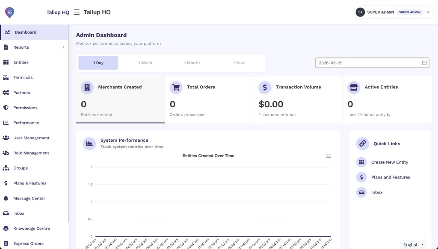The height and width of the screenshot is (249, 438).
Task: Click the Total Orders cart icon
Action: tap(176, 87)
